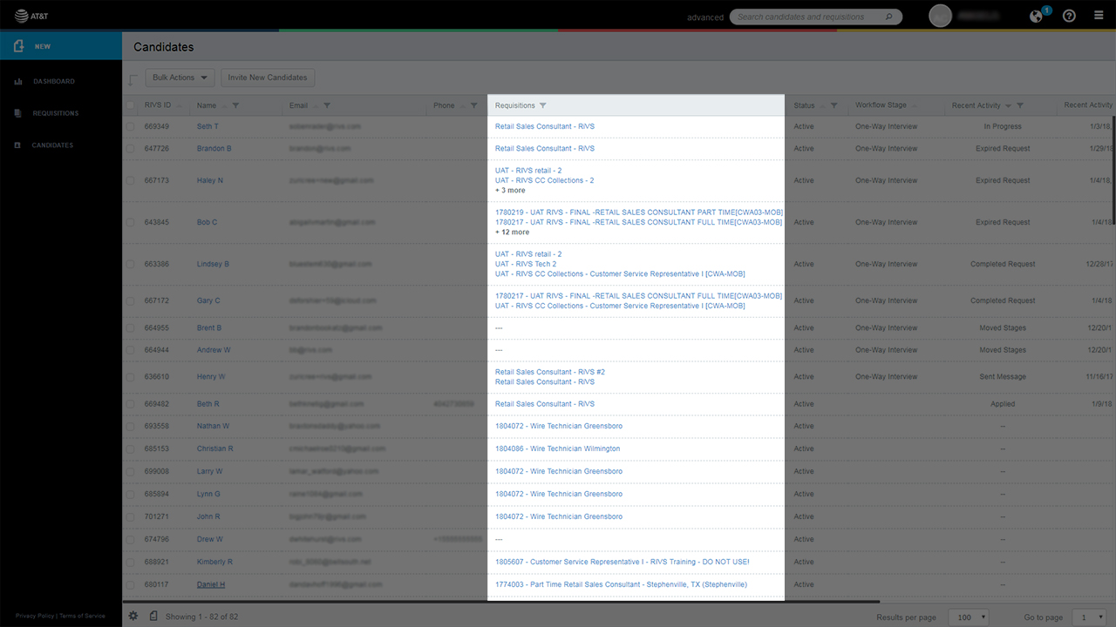Open candidate Daniel H
The height and width of the screenshot is (627, 1116).
tap(211, 584)
